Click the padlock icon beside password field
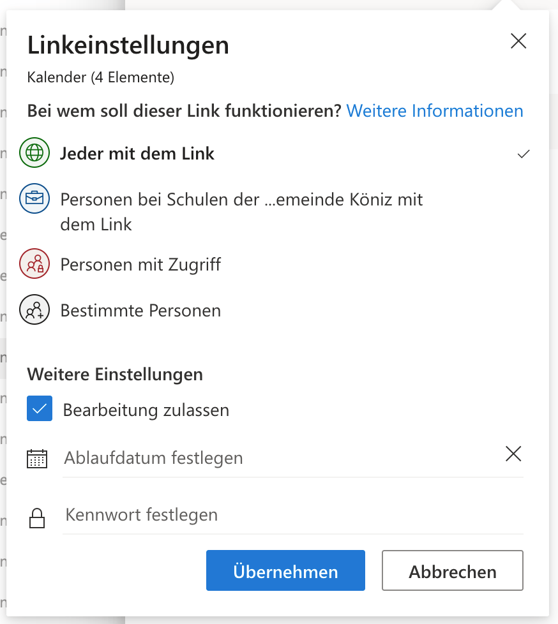This screenshot has height=624, width=558. tap(38, 517)
